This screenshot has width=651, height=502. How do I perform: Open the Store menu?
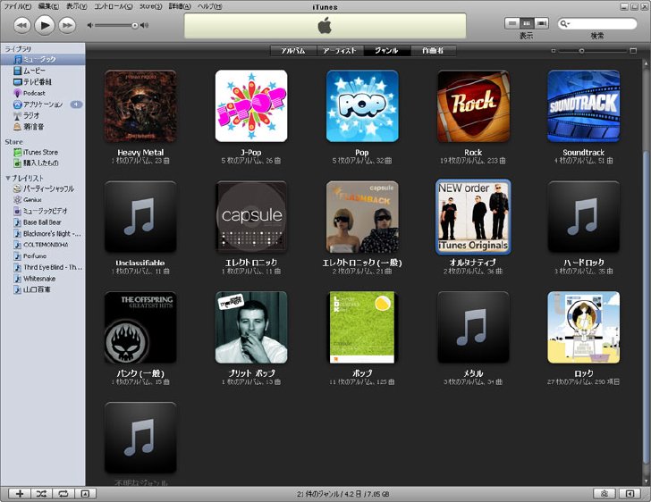coord(150,6)
